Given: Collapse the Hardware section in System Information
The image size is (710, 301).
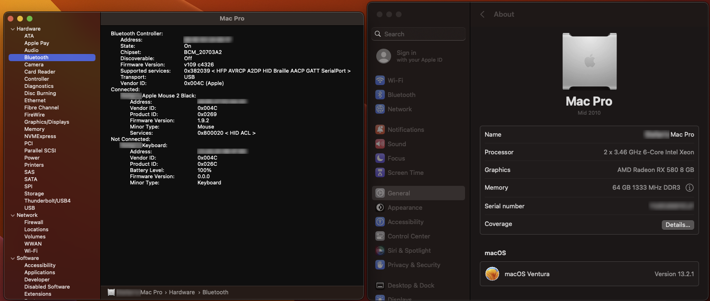Looking at the screenshot, I should [12, 29].
